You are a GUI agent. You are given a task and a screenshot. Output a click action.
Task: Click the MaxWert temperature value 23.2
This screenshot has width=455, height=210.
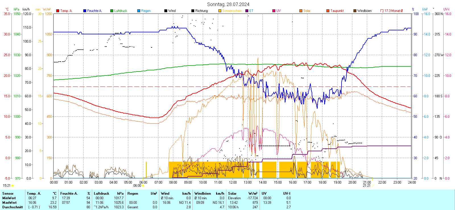(53, 203)
